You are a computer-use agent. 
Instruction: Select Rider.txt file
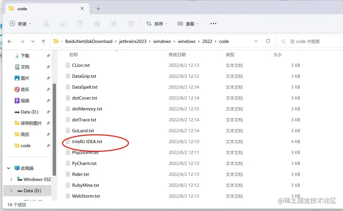pyautogui.click(x=80, y=174)
